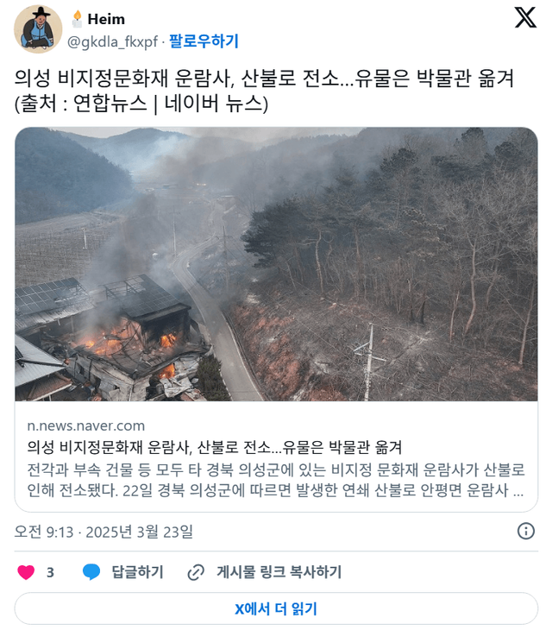The width and height of the screenshot is (552, 630).
Task: Like the post with heart icon
Action: tap(26, 572)
